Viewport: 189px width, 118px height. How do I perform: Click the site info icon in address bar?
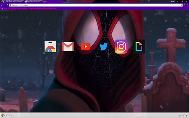coord(11,5)
